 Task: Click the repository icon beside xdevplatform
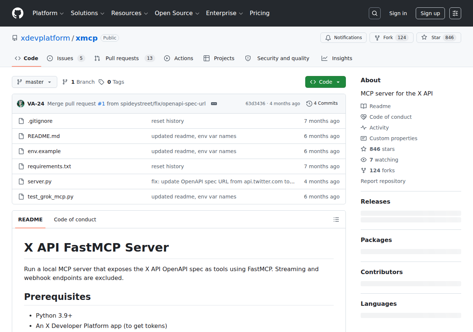click(15, 38)
